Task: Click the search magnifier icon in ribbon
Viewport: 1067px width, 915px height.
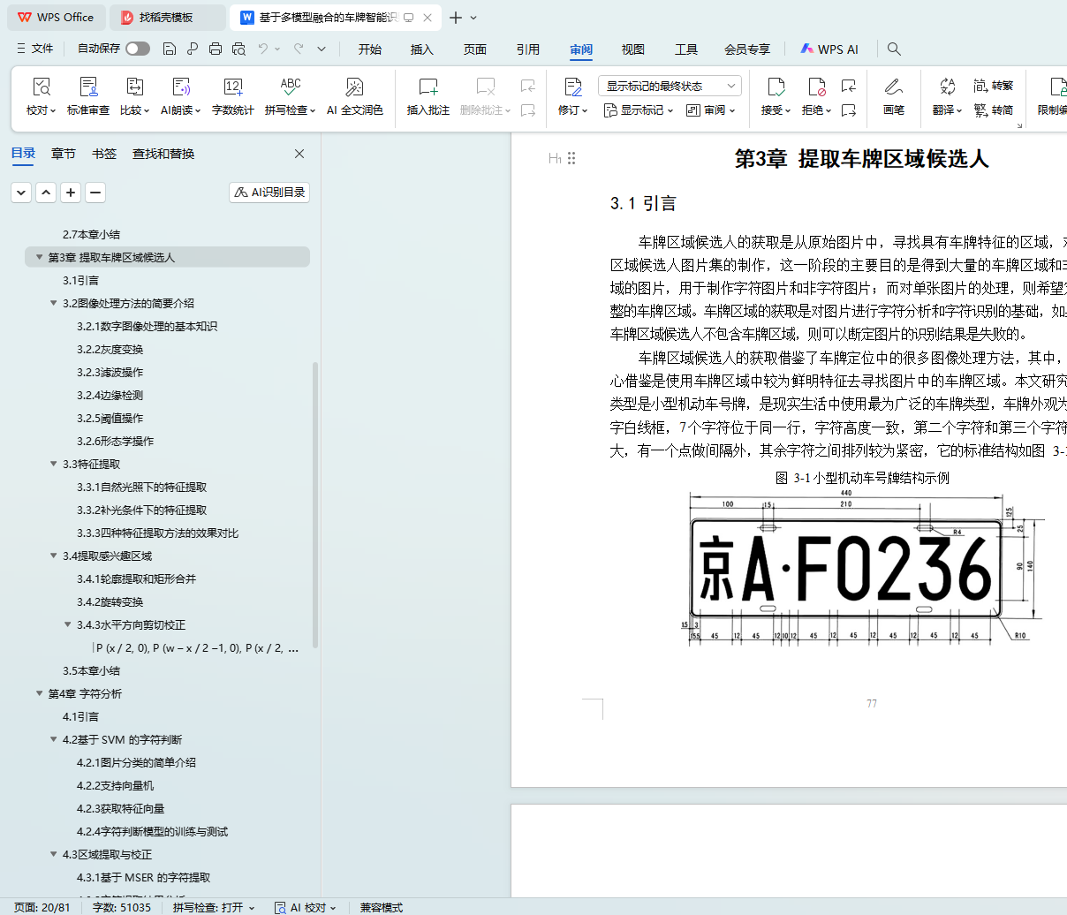Action: click(894, 49)
